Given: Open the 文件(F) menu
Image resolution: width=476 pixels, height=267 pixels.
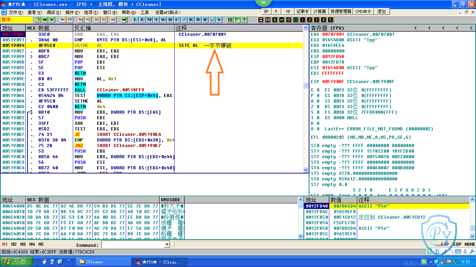Looking at the screenshot, I should click(16, 12).
